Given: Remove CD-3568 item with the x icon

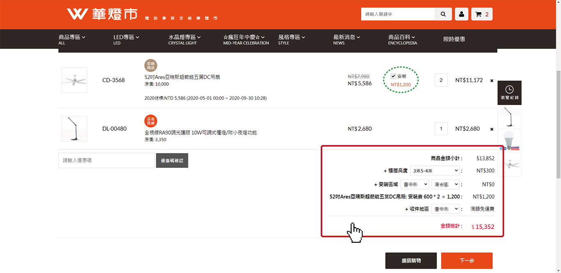Looking at the screenshot, I should pyautogui.click(x=492, y=81).
